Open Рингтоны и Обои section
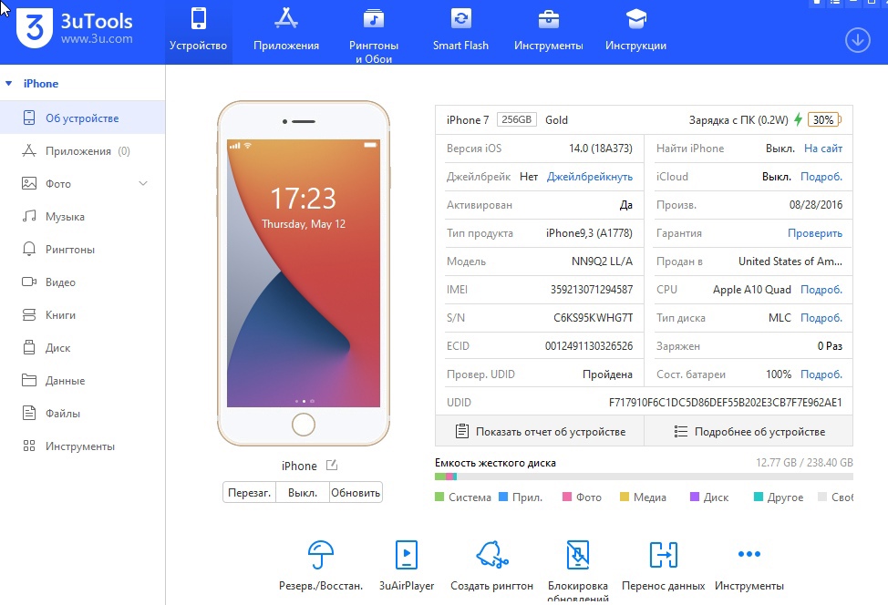Viewport: 888px width, 605px height. click(373, 34)
